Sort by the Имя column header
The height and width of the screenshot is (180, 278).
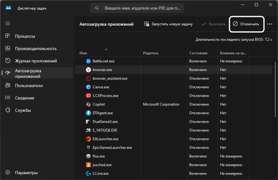83,53
